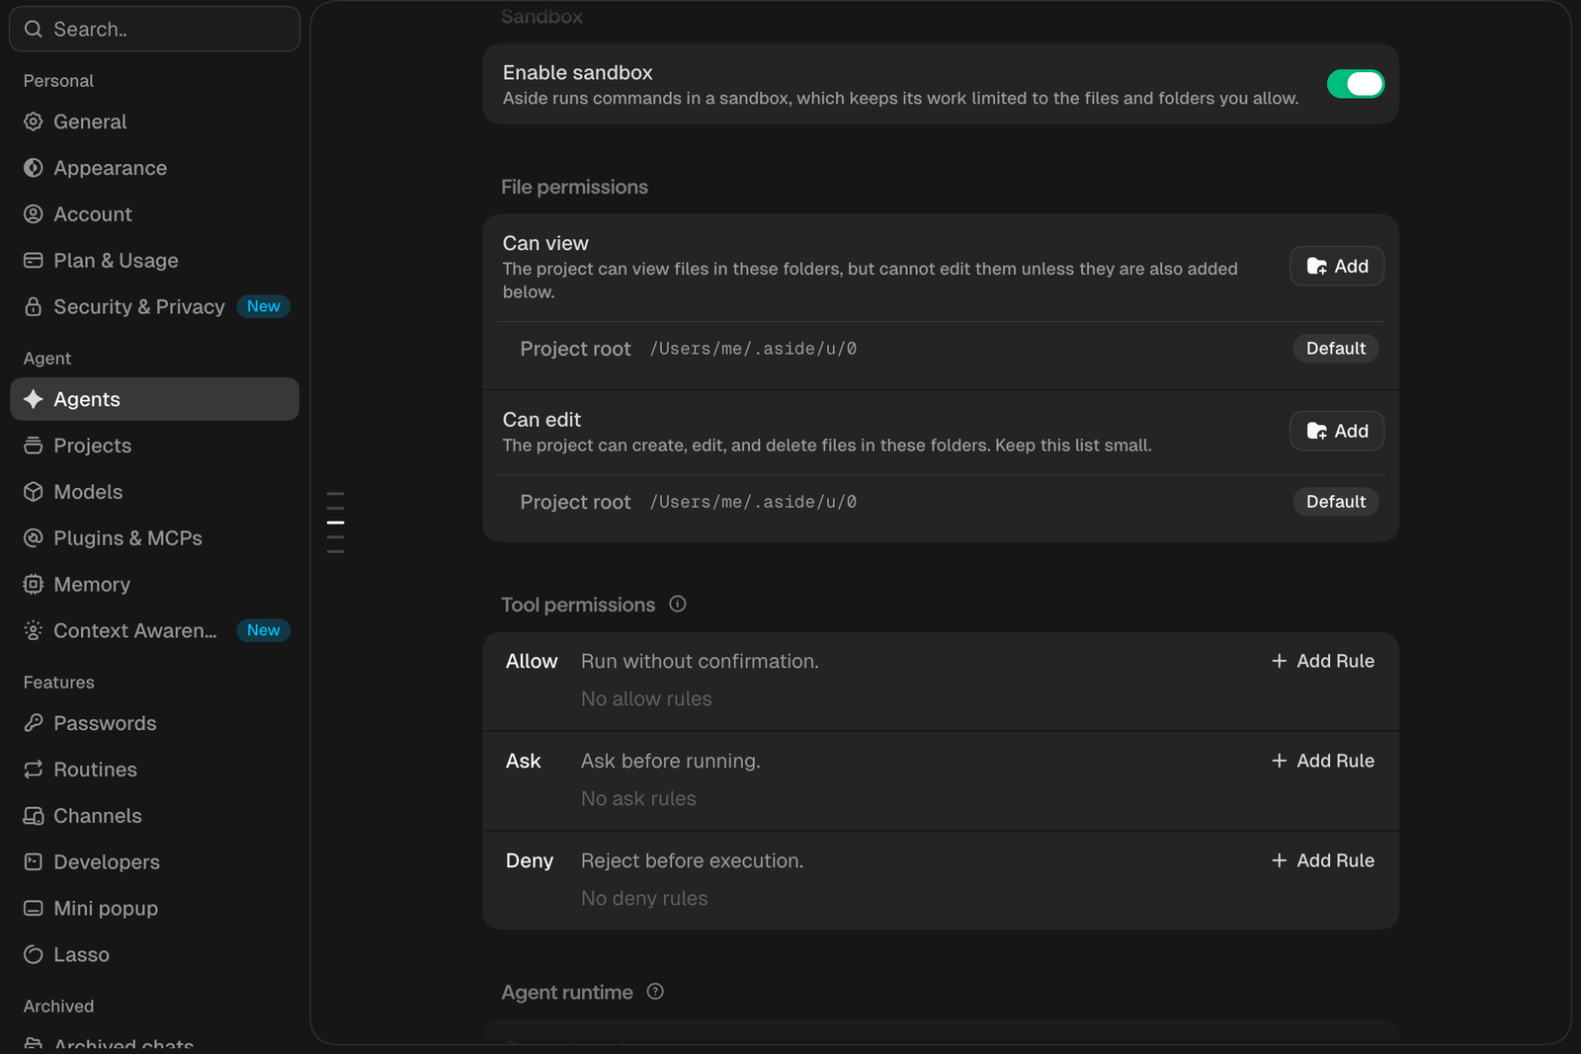Viewport: 1581px width, 1054px height.
Task: Click the Memory chip icon
Action: tap(34, 585)
